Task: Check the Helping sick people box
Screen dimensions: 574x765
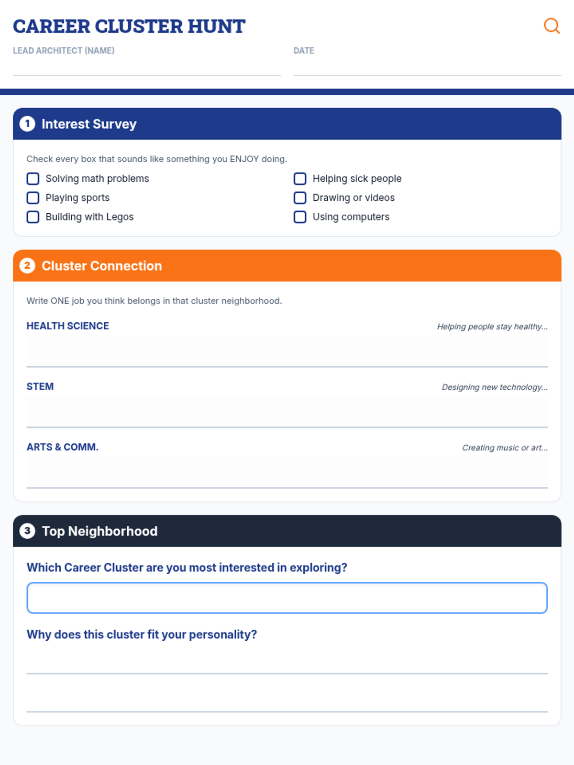Action: (x=300, y=179)
